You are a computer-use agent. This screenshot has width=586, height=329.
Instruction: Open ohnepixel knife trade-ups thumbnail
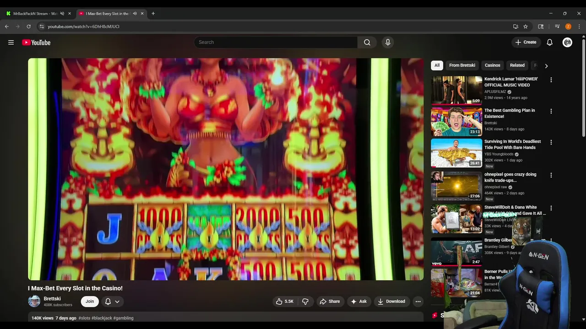(x=456, y=186)
